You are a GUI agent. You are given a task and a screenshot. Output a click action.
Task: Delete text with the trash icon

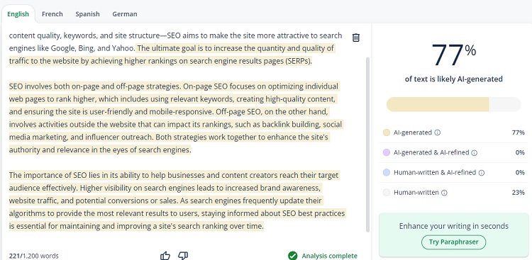tap(355, 38)
